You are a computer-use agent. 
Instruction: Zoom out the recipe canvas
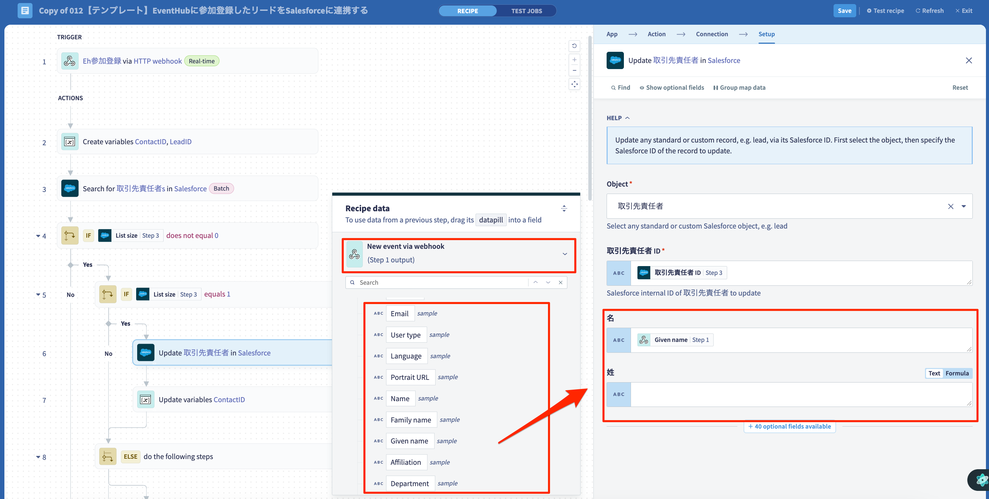tap(574, 70)
